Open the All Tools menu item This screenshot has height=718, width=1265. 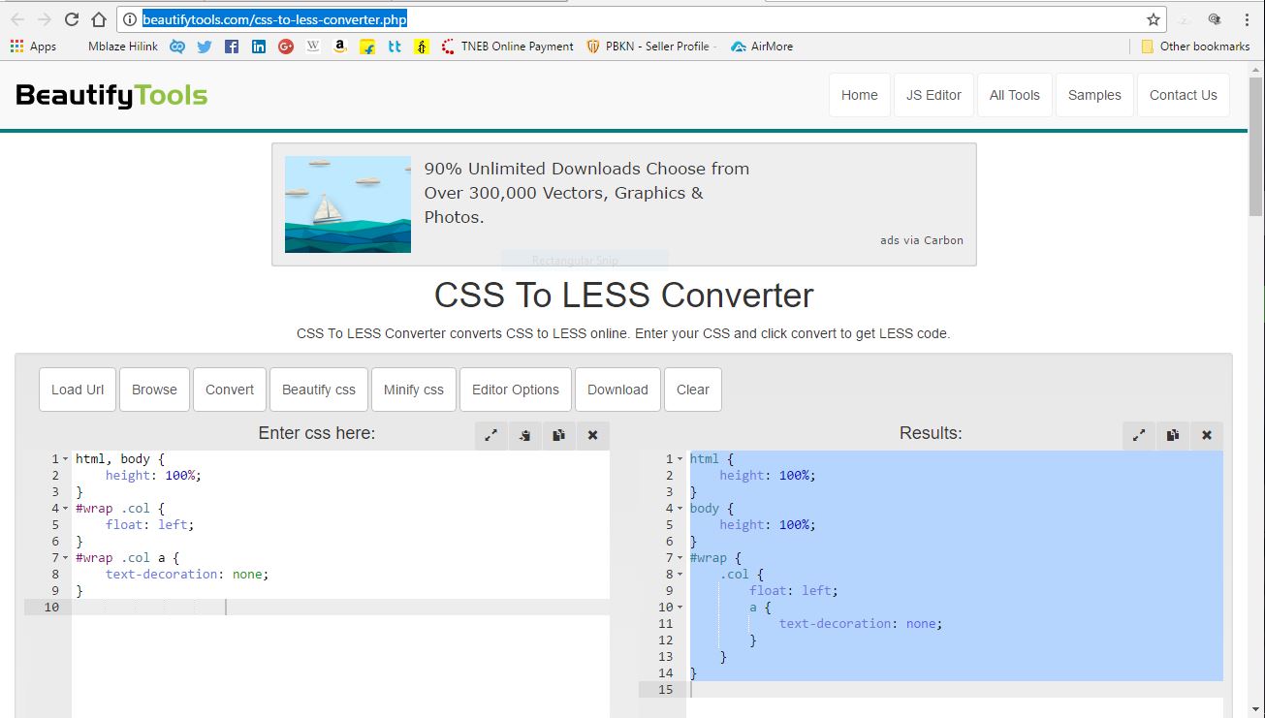click(x=1014, y=95)
